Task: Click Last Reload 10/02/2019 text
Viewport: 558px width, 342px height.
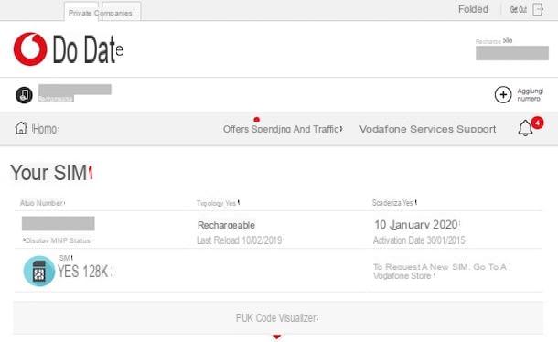Action: pyautogui.click(x=239, y=240)
